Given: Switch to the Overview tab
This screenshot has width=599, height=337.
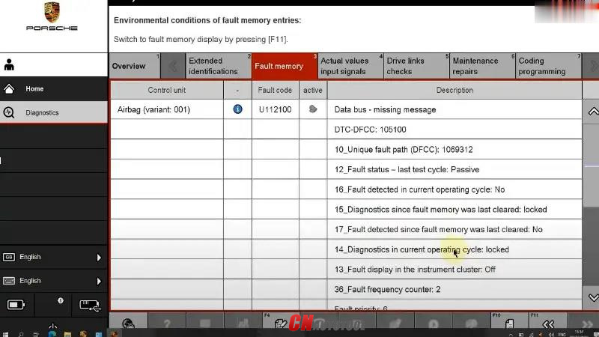Looking at the screenshot, I should click(136, 66).
